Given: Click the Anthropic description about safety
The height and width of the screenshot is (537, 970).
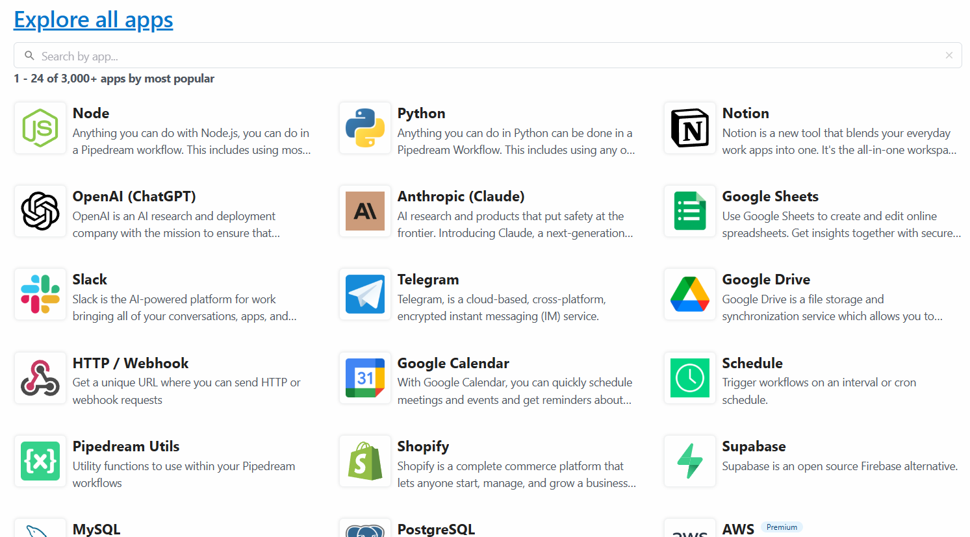Looking at the screenshot, I should pyautogui.click(x=515, y=225).
